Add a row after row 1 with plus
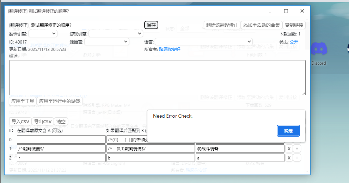The image size is (349, 183). tap(297, 149)
